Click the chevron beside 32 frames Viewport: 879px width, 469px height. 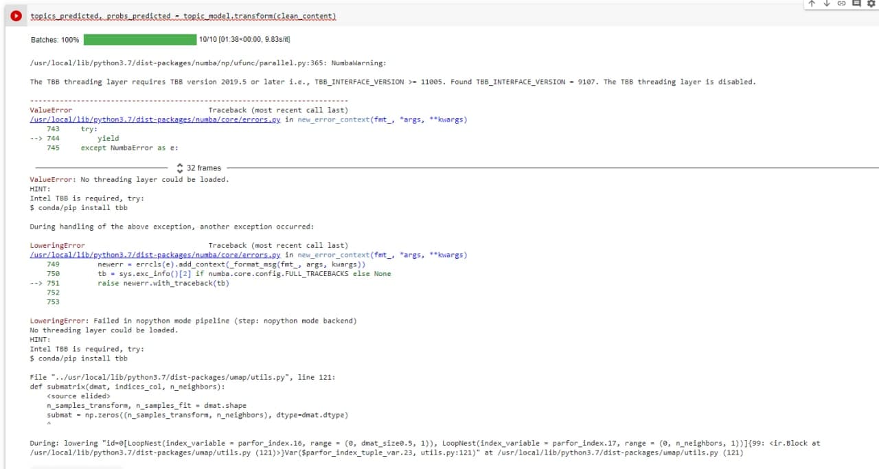(x=179, y=167)
